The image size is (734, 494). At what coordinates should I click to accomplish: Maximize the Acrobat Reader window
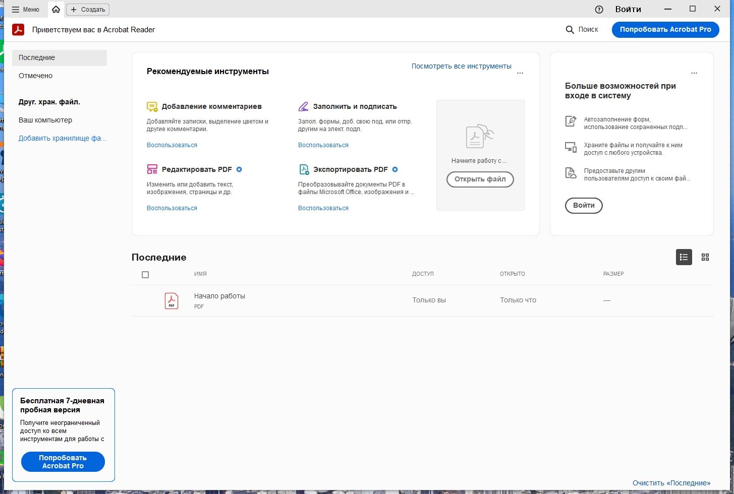pyautogui.click(x=693, y=9)
